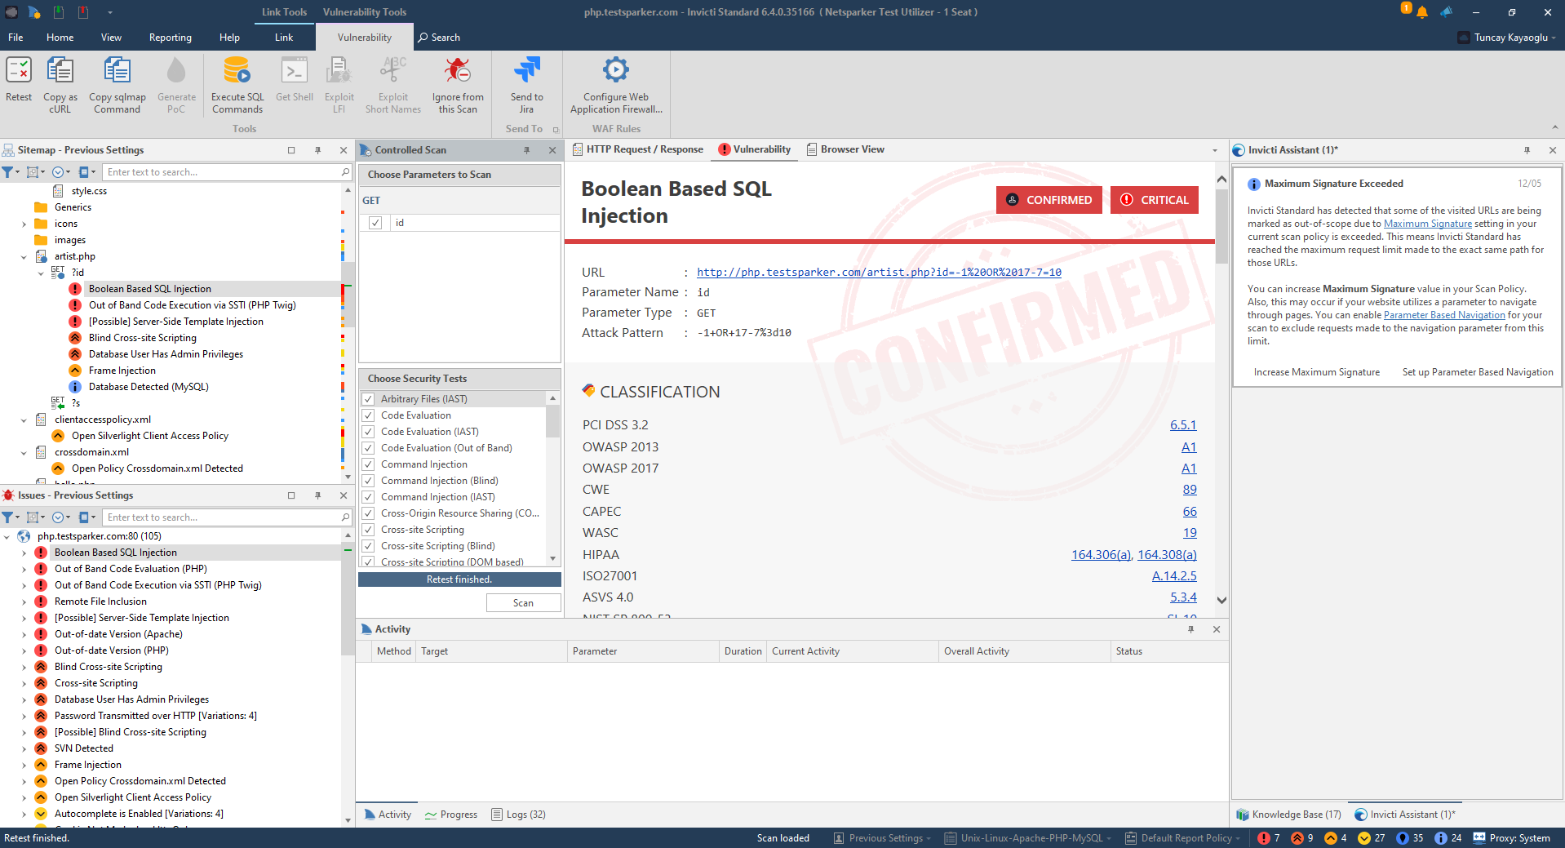This screenshot has width=1565, height=848.
Task: Toggle Code Evaluation (Out of Band) checkbox
Action: 368,448
